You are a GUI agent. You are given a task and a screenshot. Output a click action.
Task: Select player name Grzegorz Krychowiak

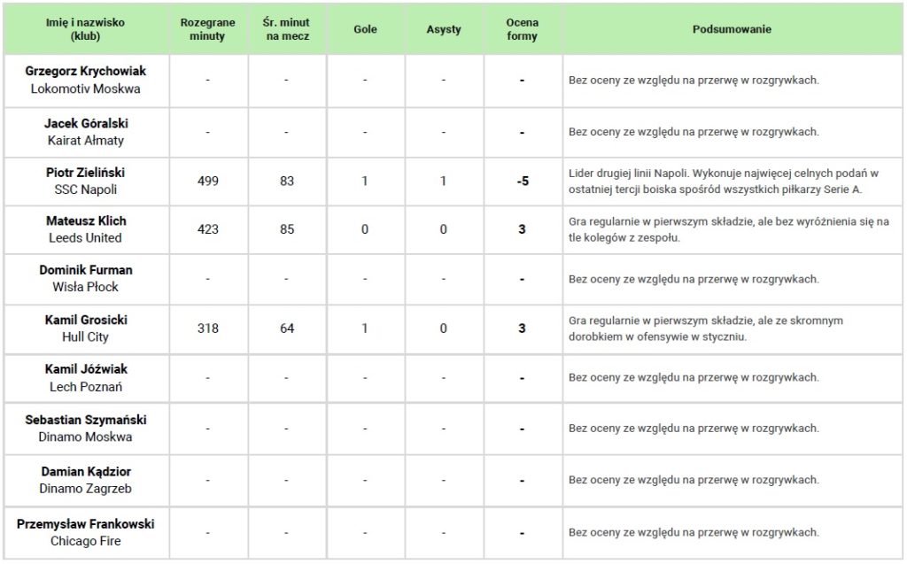86,71
